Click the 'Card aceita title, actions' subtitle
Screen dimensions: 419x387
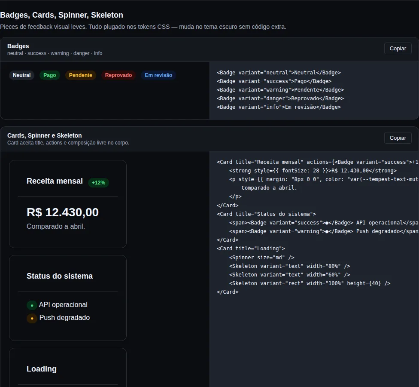68,143
